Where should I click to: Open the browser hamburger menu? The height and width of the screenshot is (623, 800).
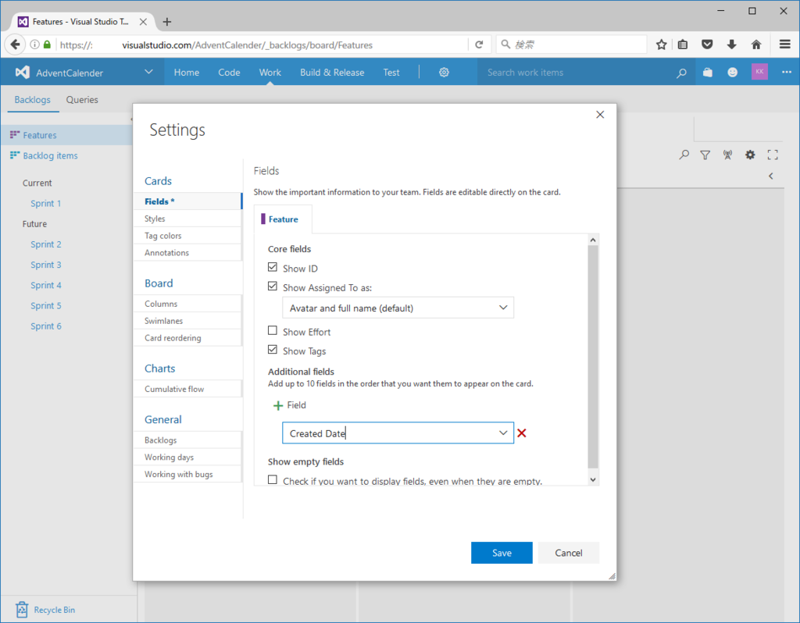click(785, 44)
